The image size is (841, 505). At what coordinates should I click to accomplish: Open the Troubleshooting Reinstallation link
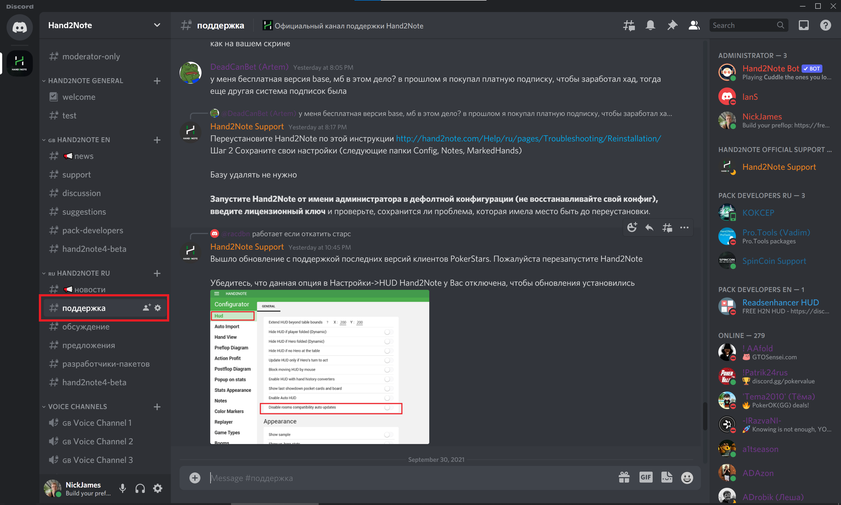pyautogui.click(x=528, y=139)
